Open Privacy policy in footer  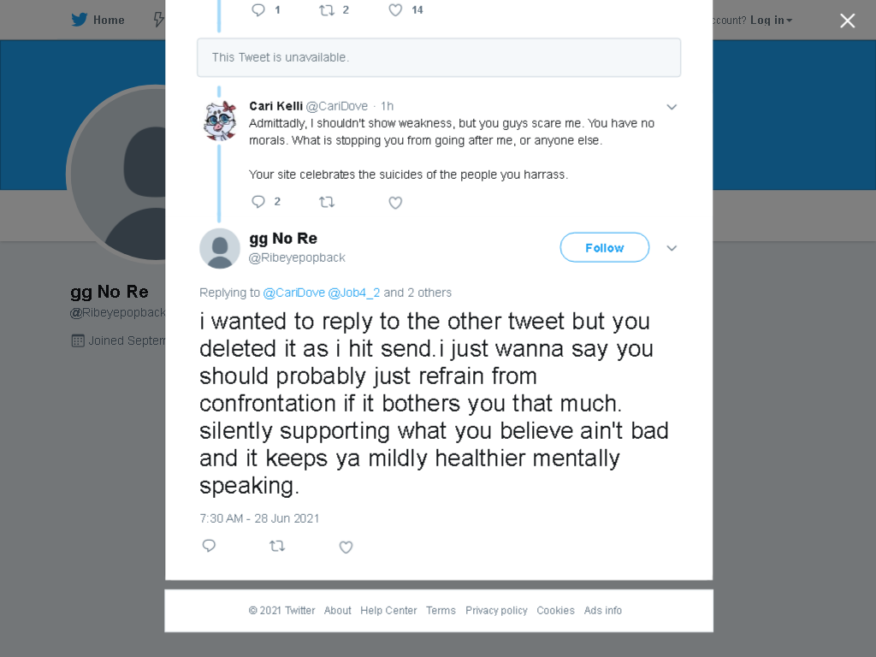point(496,611)
